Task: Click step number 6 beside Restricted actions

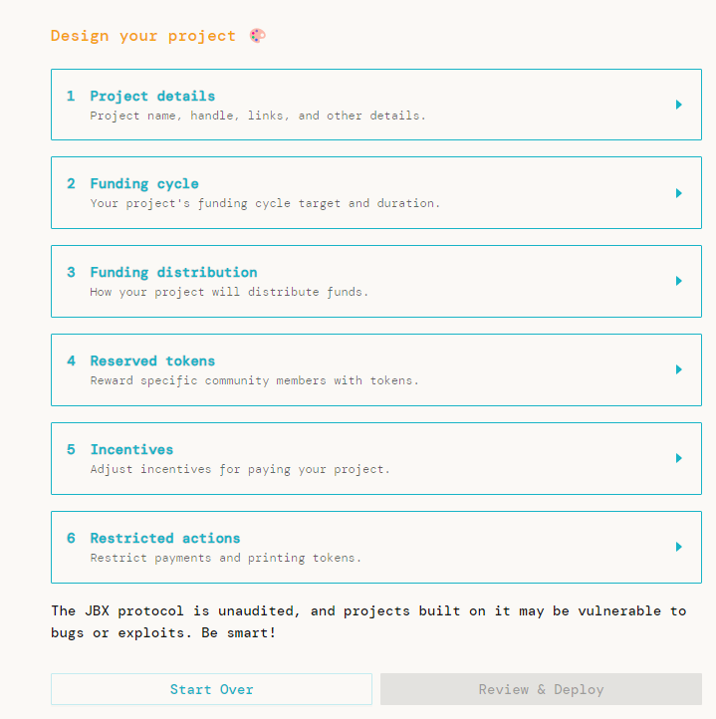Action: (71, 538)
